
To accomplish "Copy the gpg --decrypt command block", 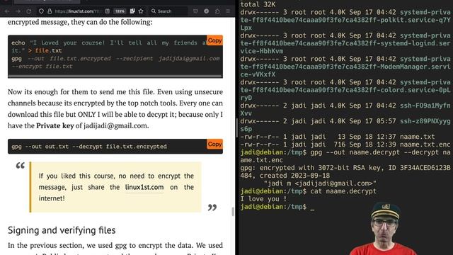I will 214,144.
